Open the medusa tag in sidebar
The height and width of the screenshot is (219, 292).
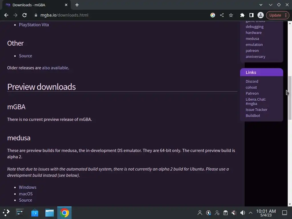[252, 38]
